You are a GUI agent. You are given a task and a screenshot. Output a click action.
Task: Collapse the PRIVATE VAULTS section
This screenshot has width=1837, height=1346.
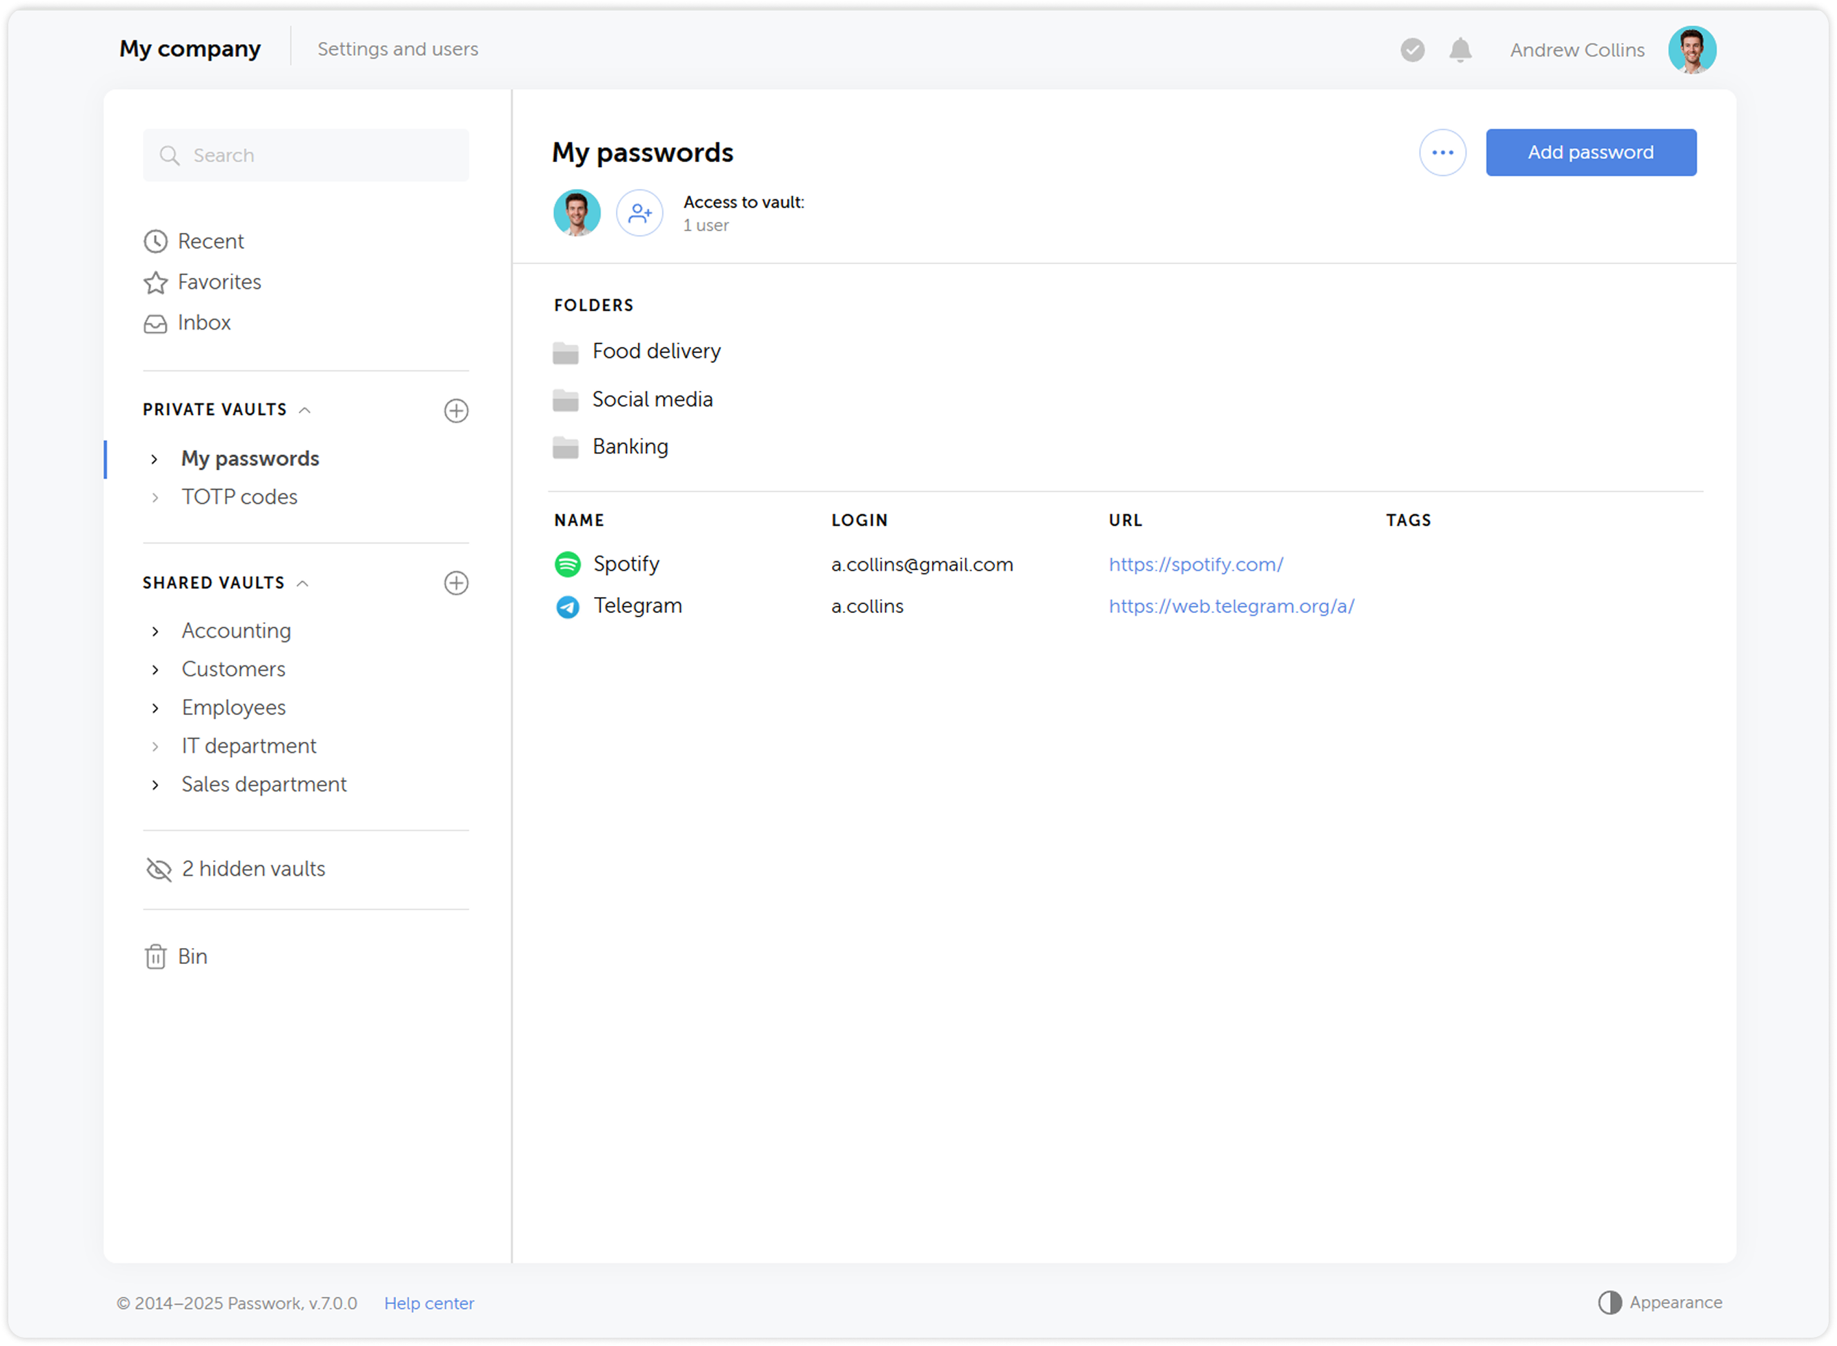(x=306, y=410)
